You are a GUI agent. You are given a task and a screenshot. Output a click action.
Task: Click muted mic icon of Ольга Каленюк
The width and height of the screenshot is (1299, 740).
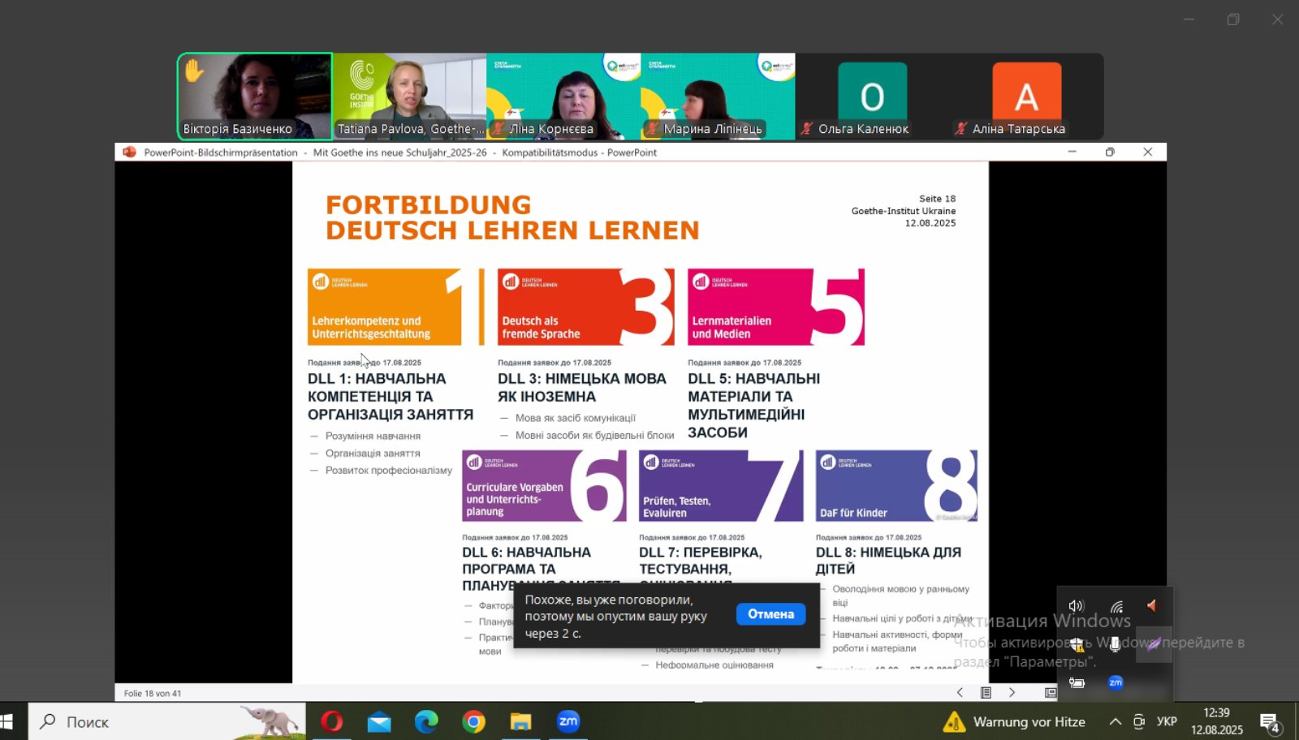[x=807, y=129]
